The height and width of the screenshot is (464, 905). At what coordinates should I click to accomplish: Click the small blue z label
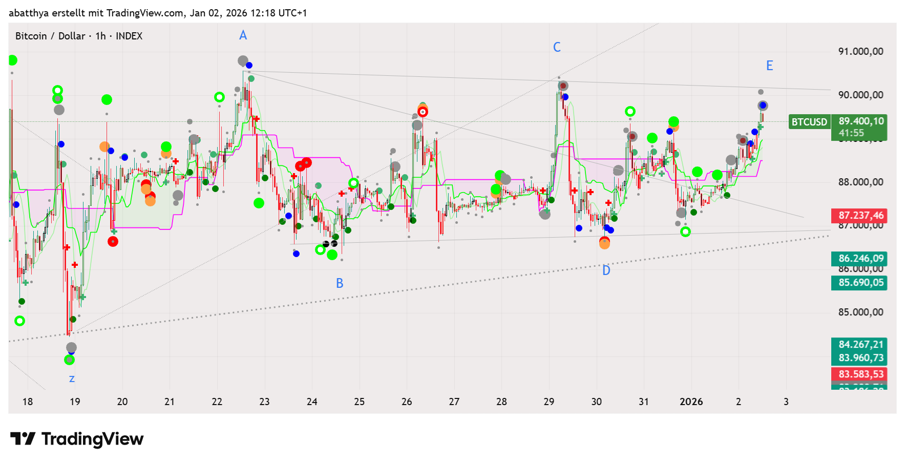(72, 379)
